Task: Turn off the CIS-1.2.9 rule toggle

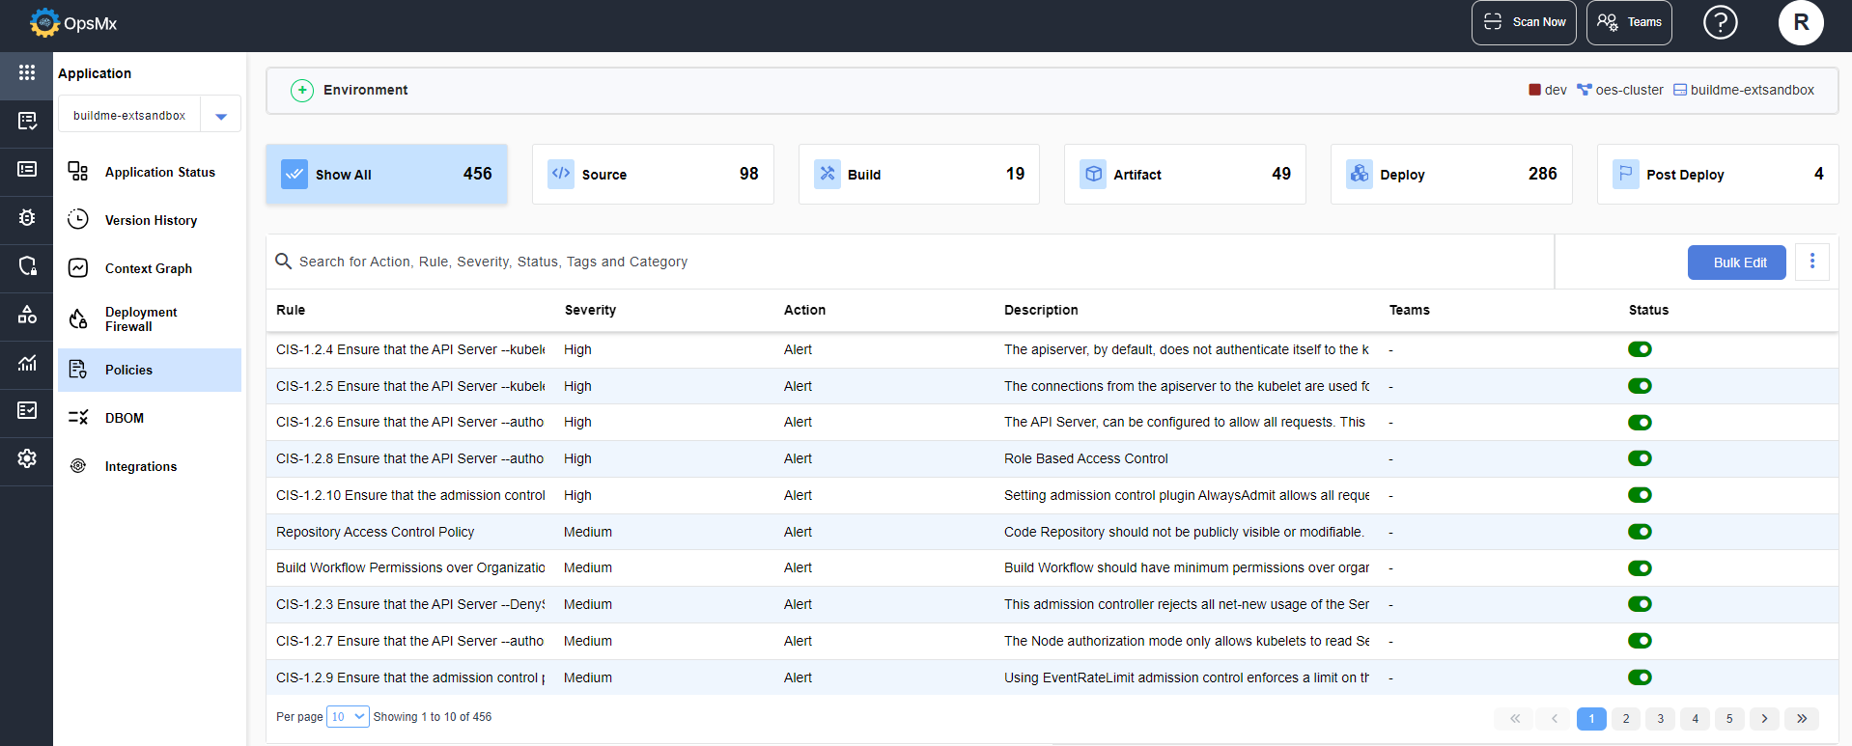Action: pyautogui.click(x=1640, y=677)
